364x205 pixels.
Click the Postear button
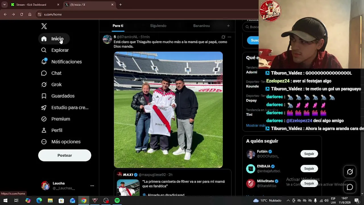[x=65, y=155]
